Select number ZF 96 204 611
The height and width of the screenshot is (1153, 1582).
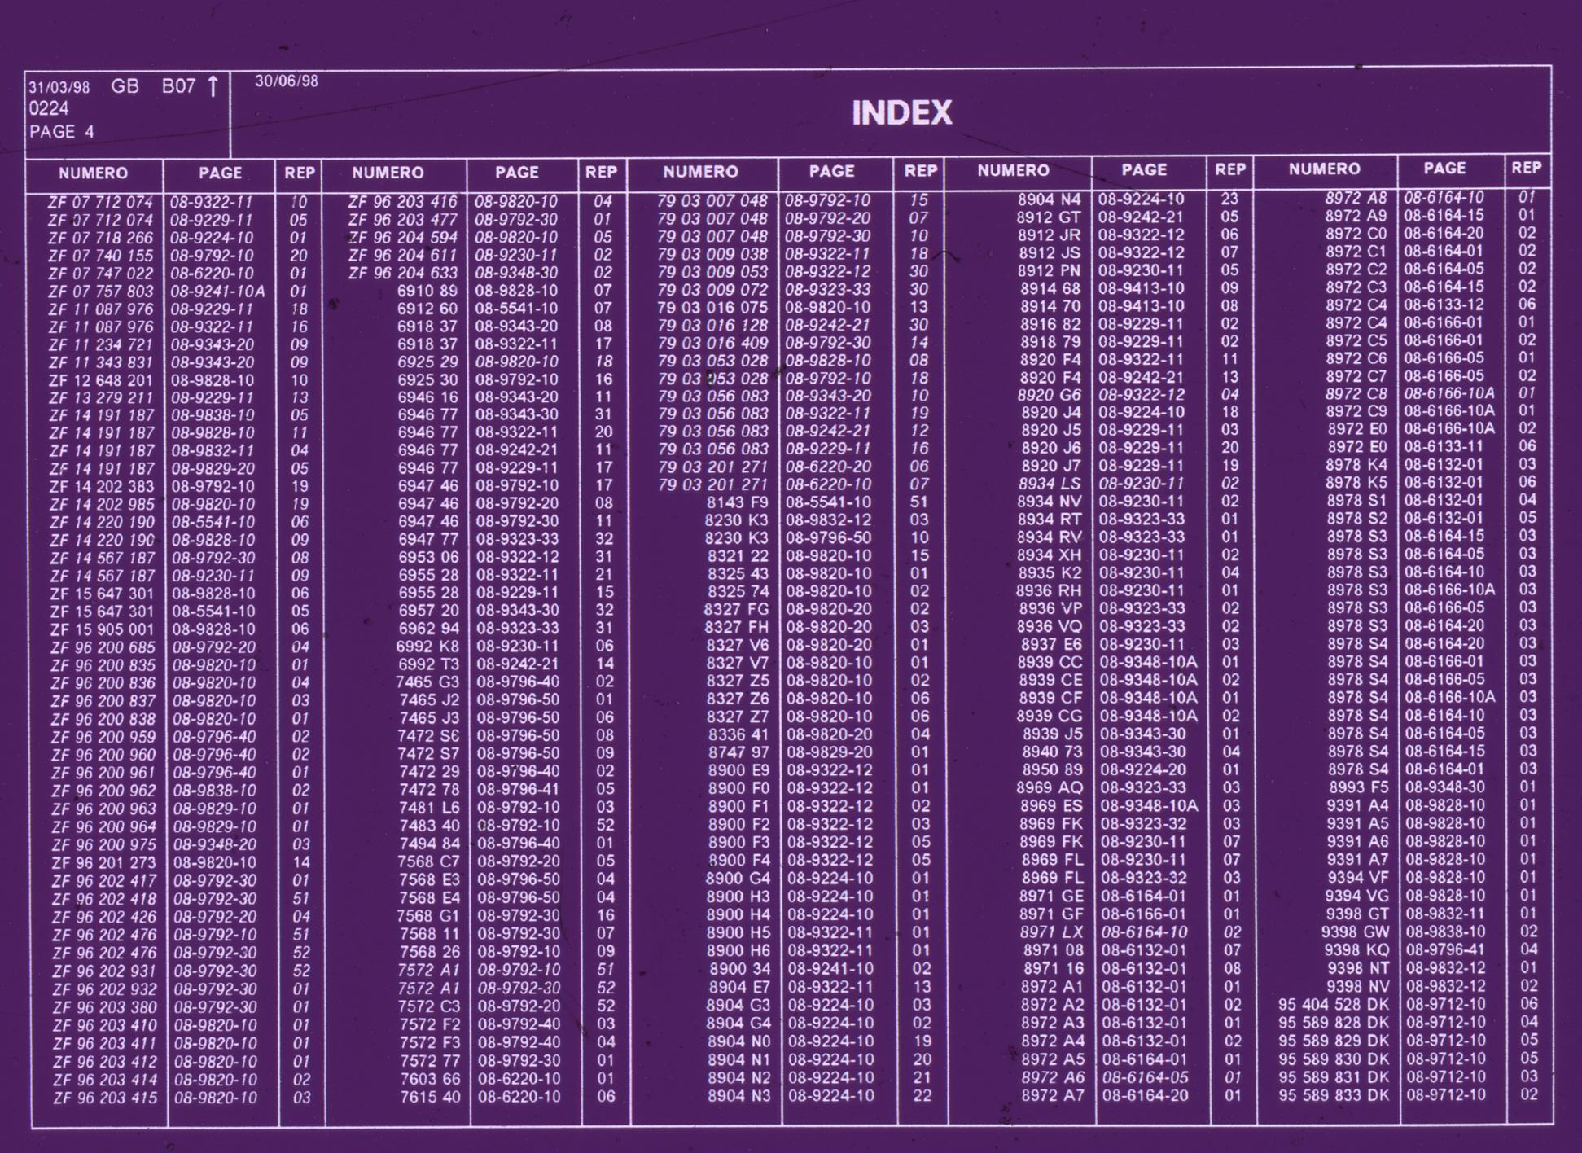coord(403,255)
